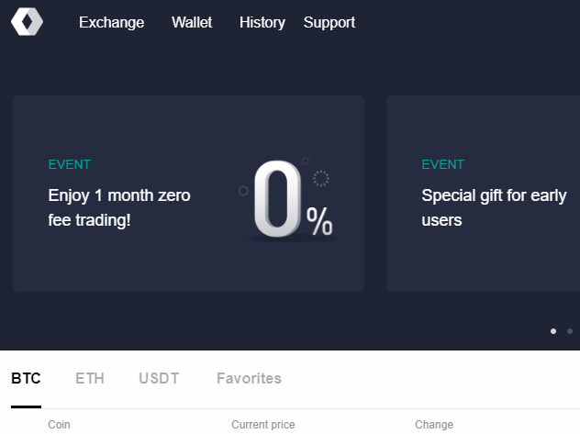This screenshot has width=580, height=434.
Task: Sort by the Current price column
Action: [x=262, y=425]
